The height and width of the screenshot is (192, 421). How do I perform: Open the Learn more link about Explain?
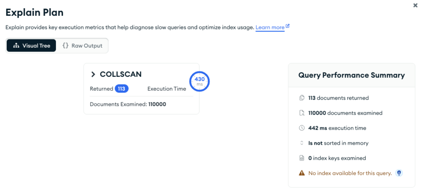click(270, 27)
